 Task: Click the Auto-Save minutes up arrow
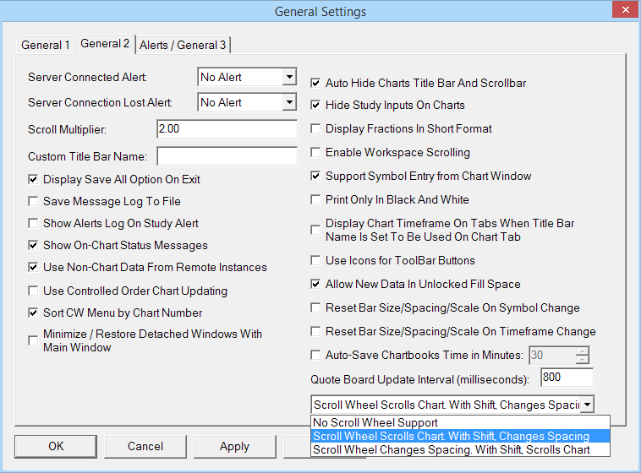coord(582,351)
